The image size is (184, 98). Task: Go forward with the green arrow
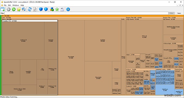(14, 9)
